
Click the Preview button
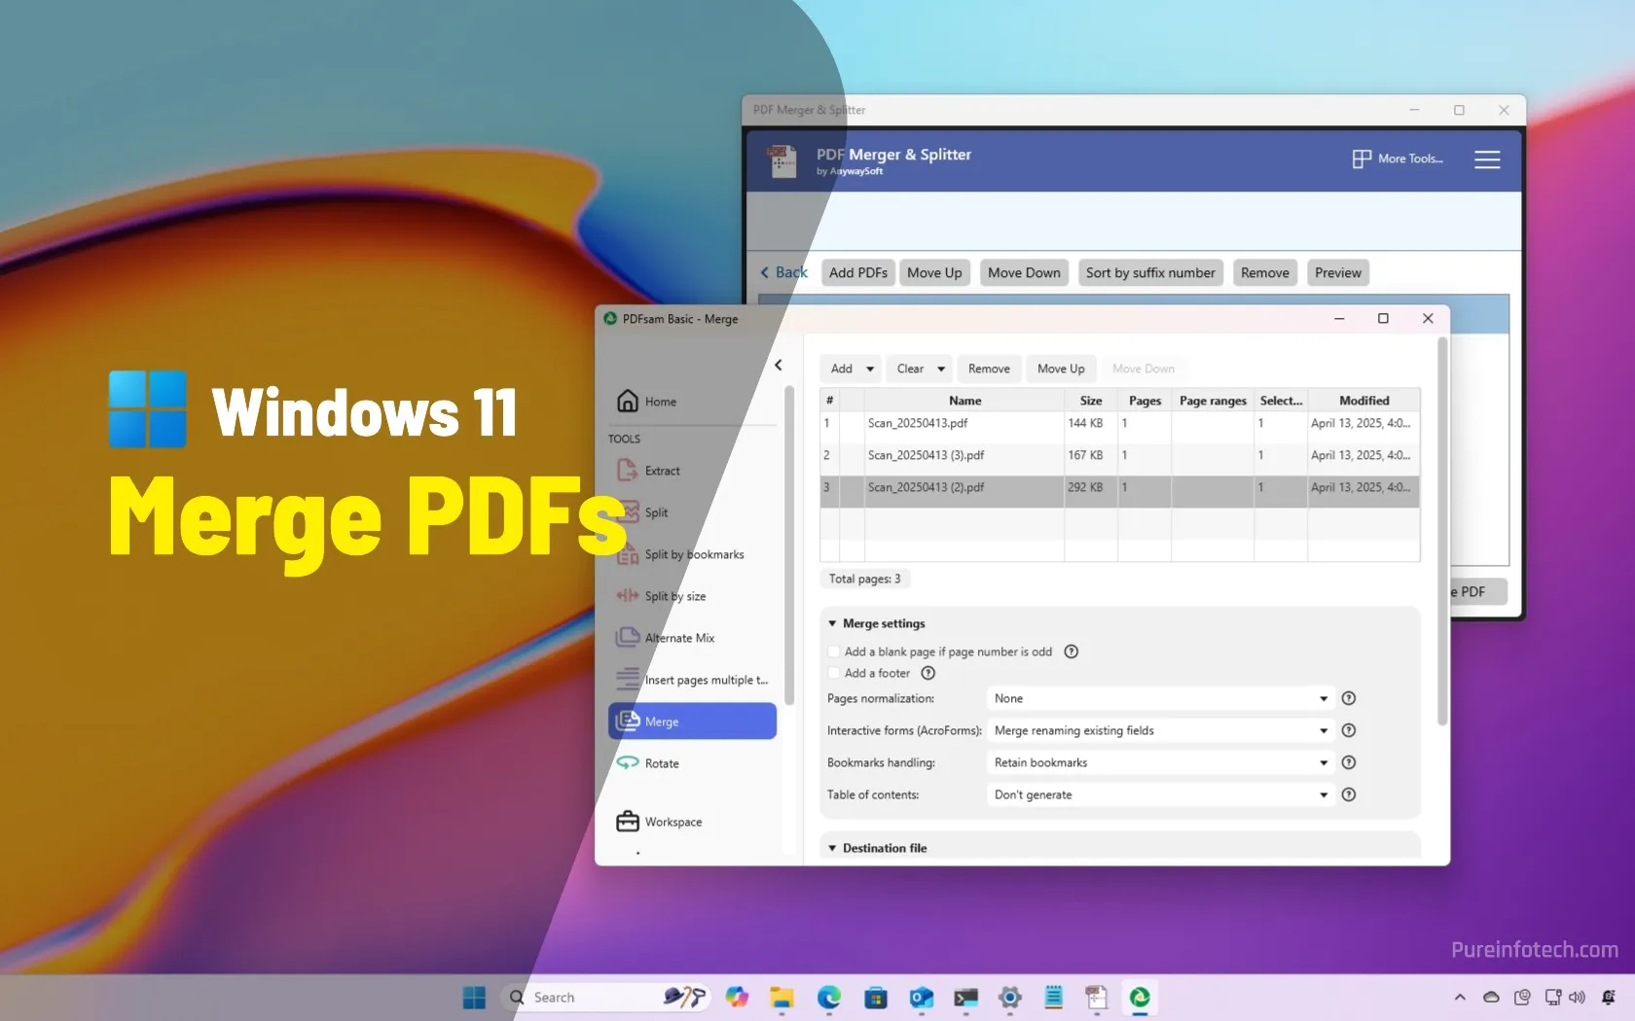(1337, 272)
